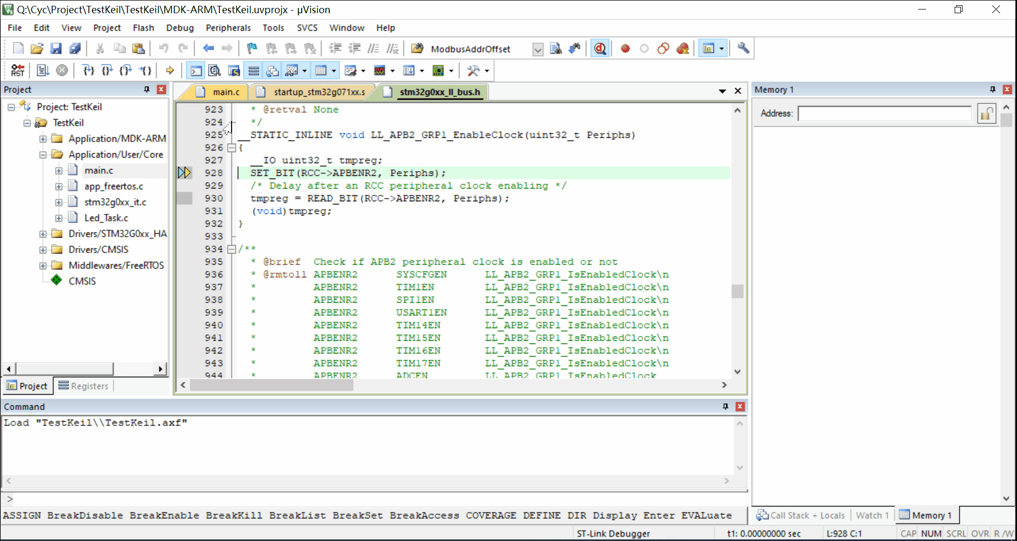Show the Call Stack + Locals tab
Image resolution: width=1017 pixels, height=541 pixels.
[x=800, y=515]
